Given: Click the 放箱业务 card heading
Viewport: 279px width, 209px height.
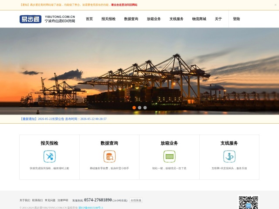Looking at the screenshot, I should [x=170, y=143].
